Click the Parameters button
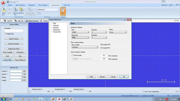 (x=20, y=52)
